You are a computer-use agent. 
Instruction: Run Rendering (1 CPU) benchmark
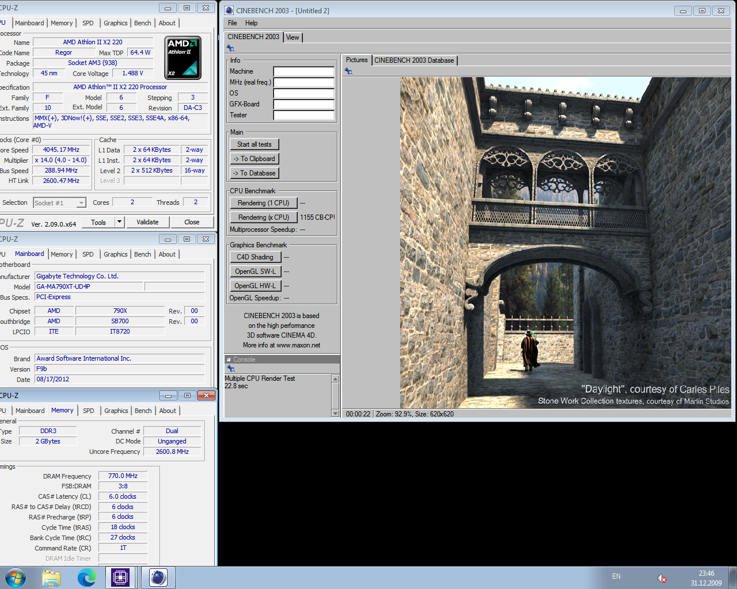pyautogui.click(x=263, y=203)
